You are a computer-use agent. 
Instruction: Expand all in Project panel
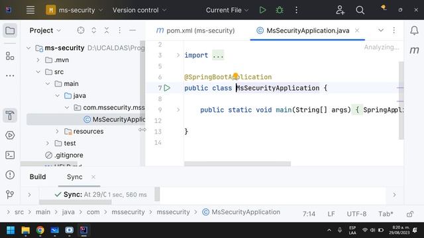coord(94,30)
